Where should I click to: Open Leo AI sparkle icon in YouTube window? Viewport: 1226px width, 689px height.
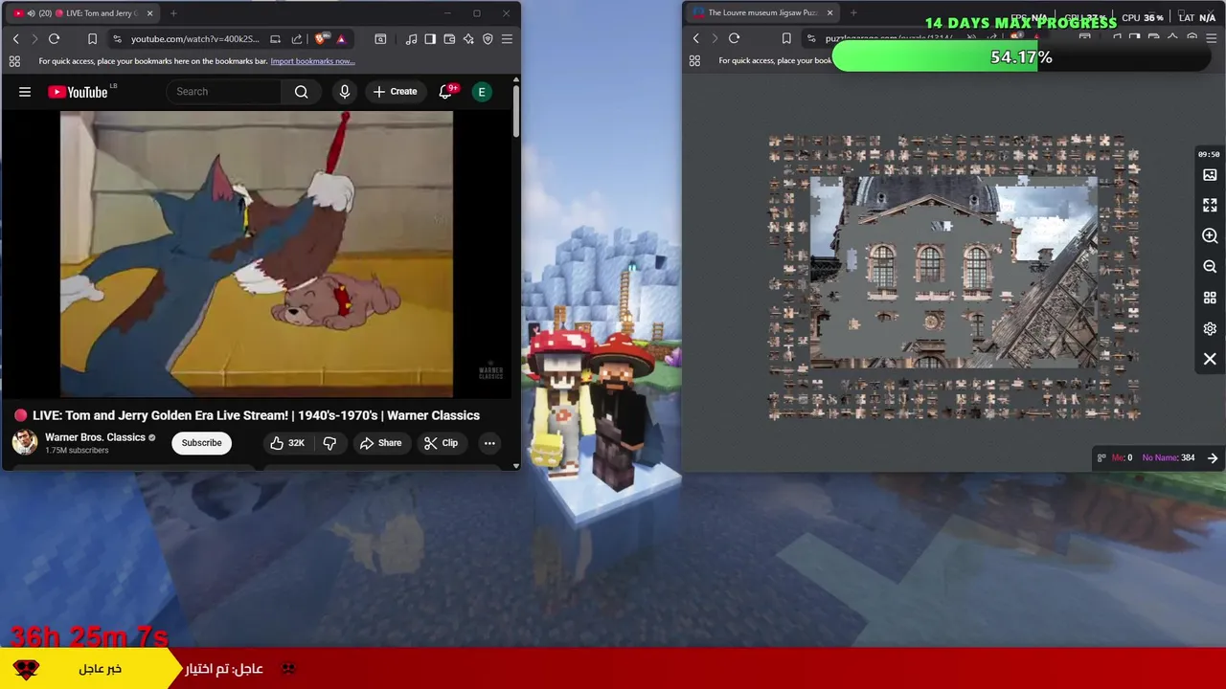pos(468,38)
